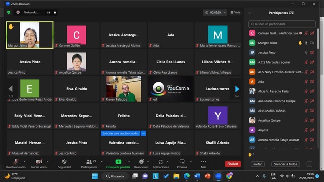Open arrow menu beside Aplicaciones
Image resolution: width=324 pixels, height=182 pixels.
tap(168, 162)
